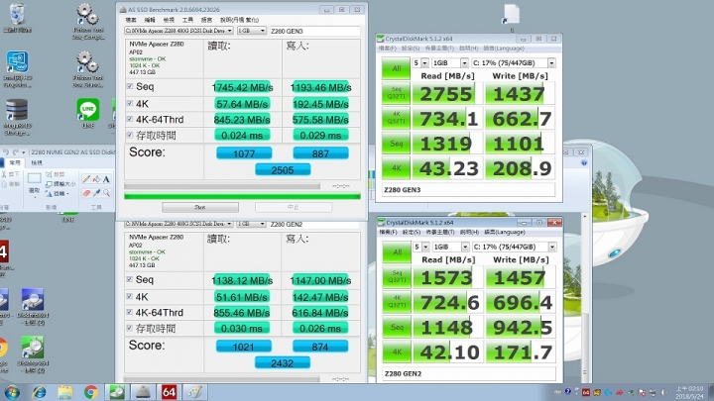Select the Eraser tool in Paint
The image size is (714, 401).
pos(86,193)
